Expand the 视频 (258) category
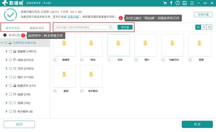This screenshot has width=216, height=132. (x=6, y=94)
